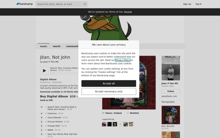This screenshot has height=138, width=220.
Task: Click the Share / Embed icon
Action: (x=103, y=113)
